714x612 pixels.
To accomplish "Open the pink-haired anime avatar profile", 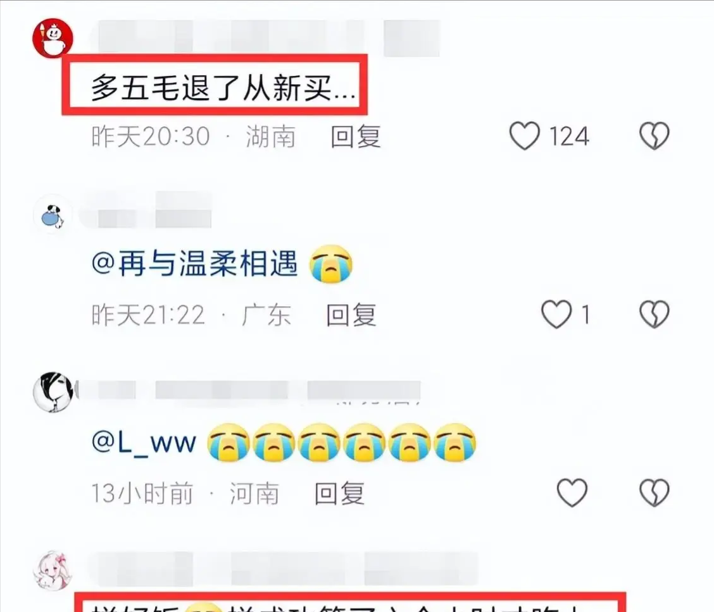I will [53, 570].
